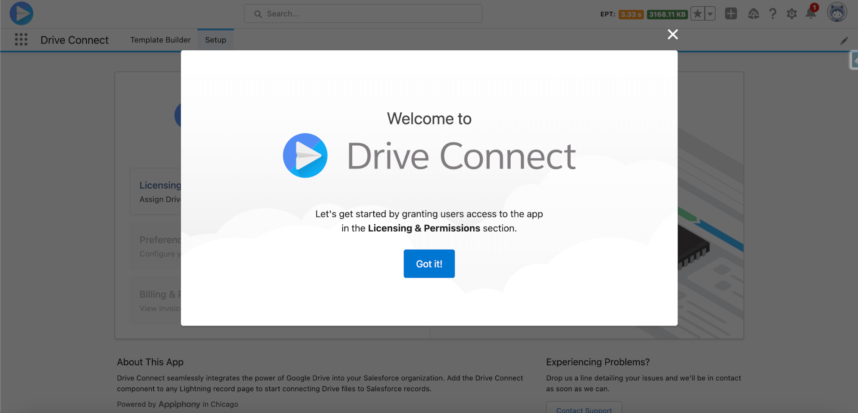Open the Licensing section card
858x413 pixels.
click(156, 191)
